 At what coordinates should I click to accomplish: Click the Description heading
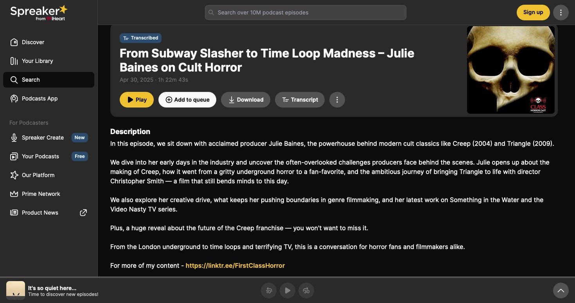pos(130,131)
